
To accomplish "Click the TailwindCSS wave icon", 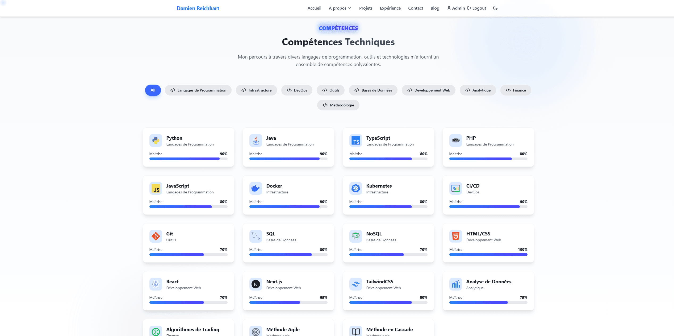I will [355, 284].
